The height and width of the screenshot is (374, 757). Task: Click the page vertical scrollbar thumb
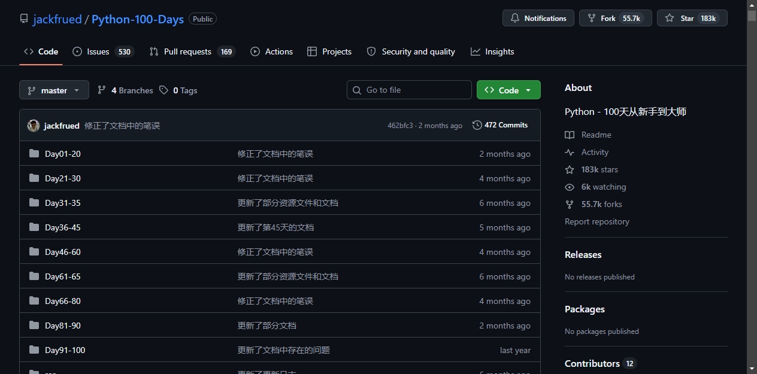[752, 16]
